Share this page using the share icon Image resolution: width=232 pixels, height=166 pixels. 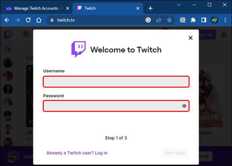159,20
